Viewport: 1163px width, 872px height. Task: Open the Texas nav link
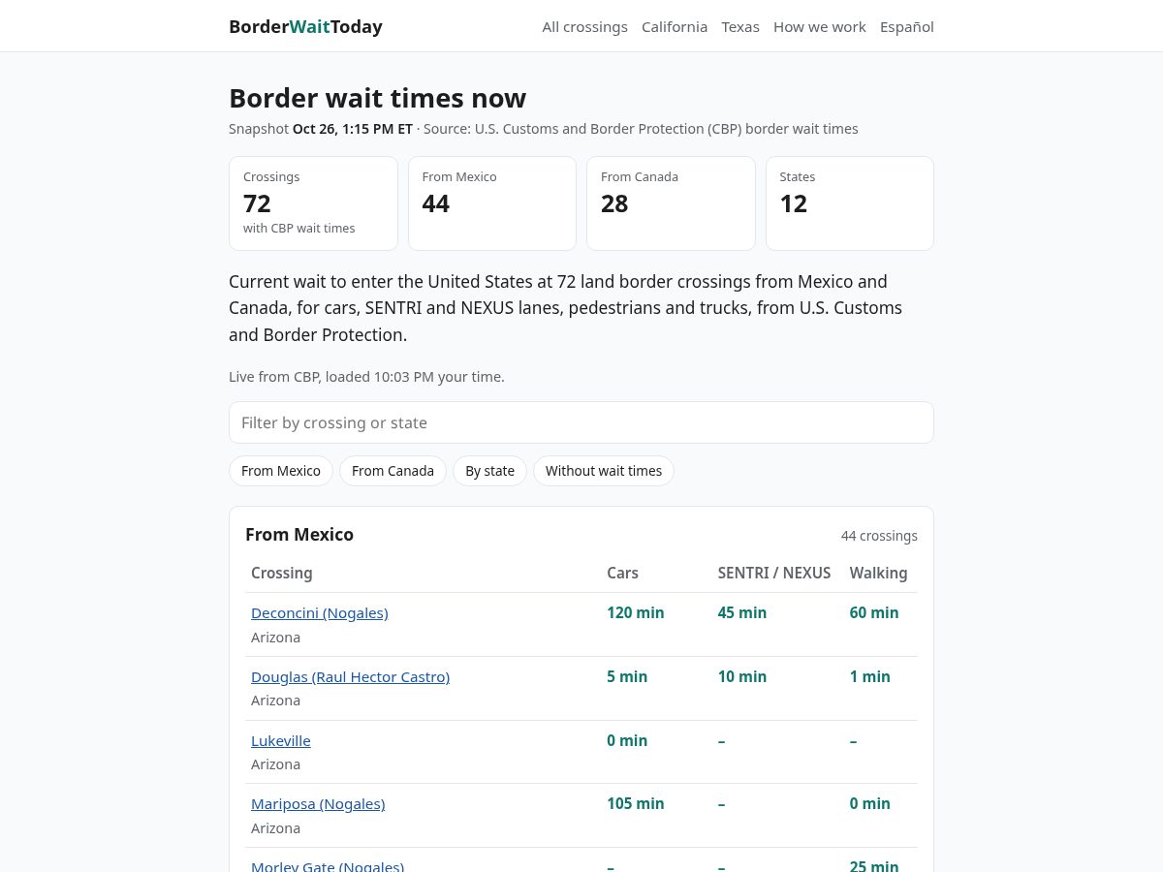[x=740, y=27]
